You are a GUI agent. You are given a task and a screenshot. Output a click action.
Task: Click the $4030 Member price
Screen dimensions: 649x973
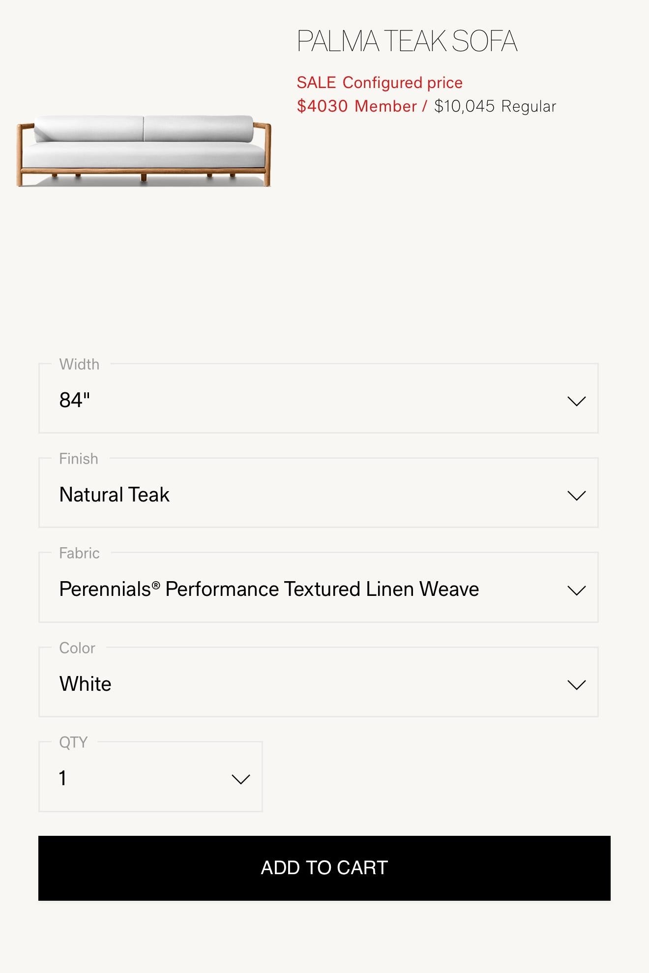[356, 106]
